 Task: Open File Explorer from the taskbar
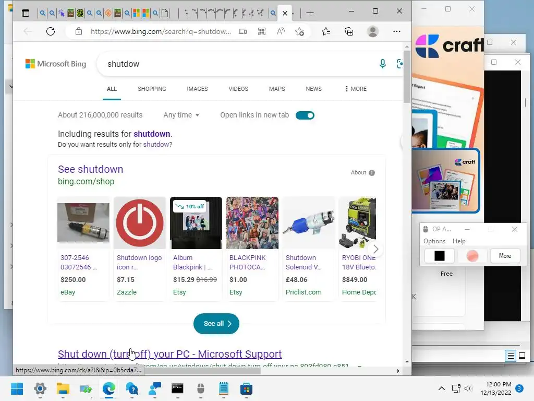(63, 388)
